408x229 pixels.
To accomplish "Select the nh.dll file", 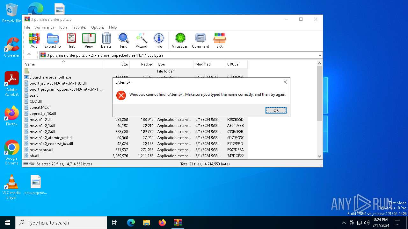I will click(135, 156).
